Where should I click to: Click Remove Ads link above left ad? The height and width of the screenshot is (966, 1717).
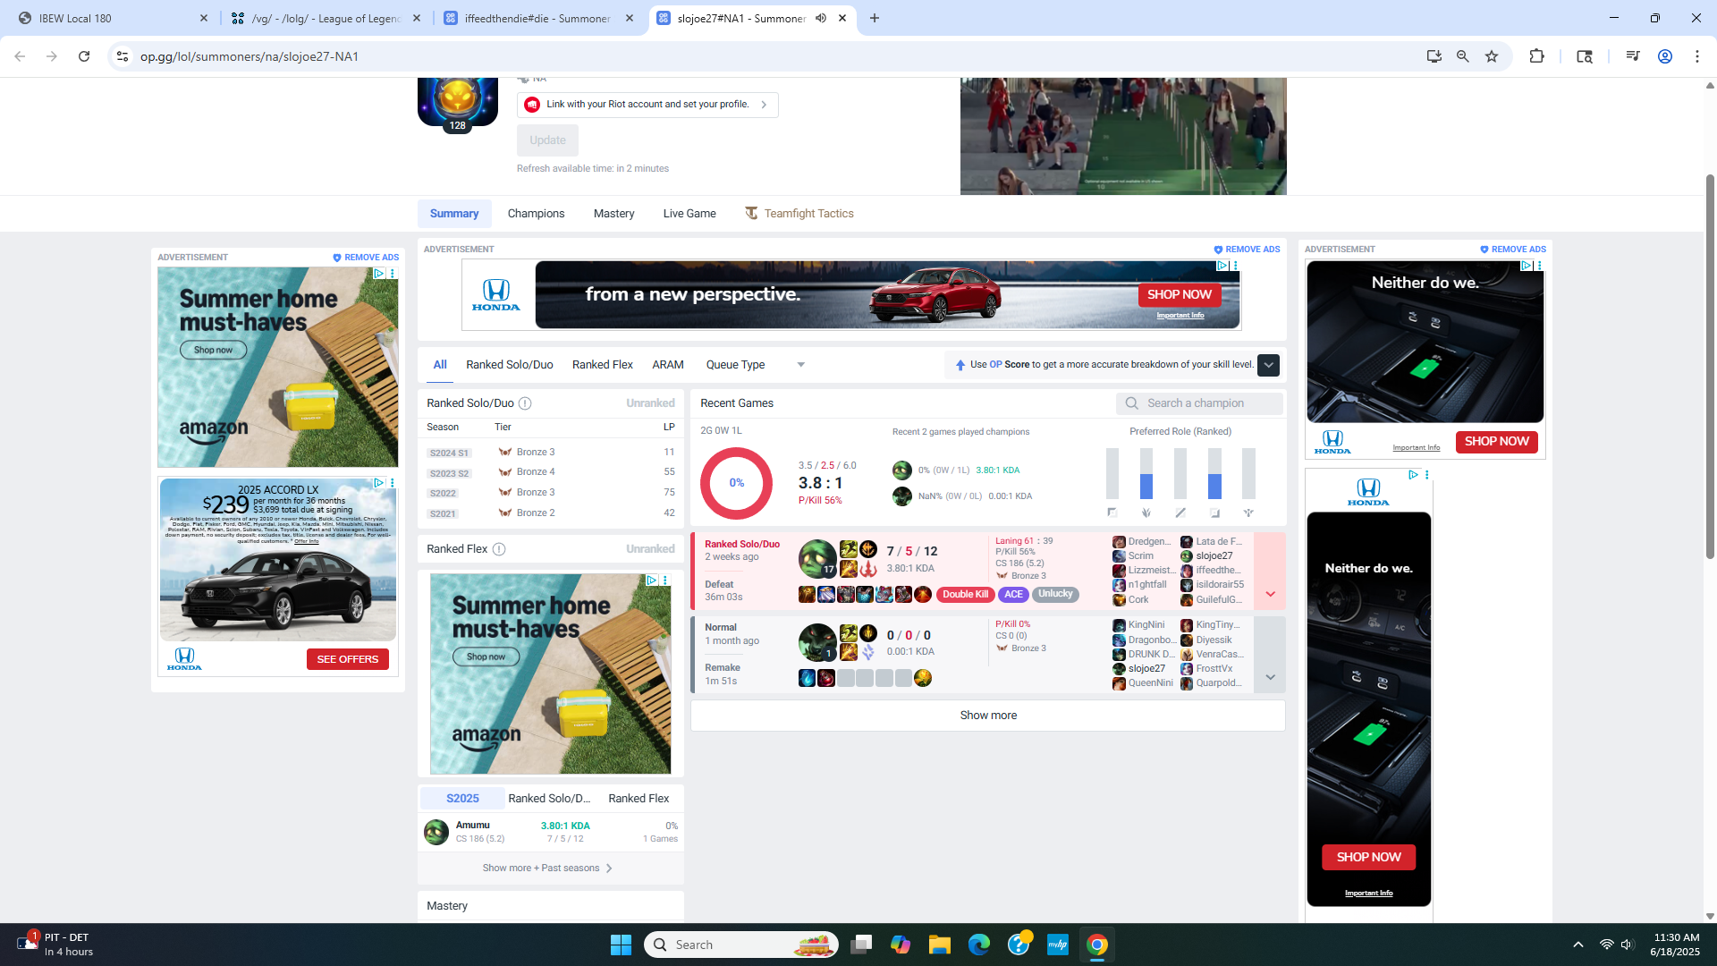[x=366, y=258]
